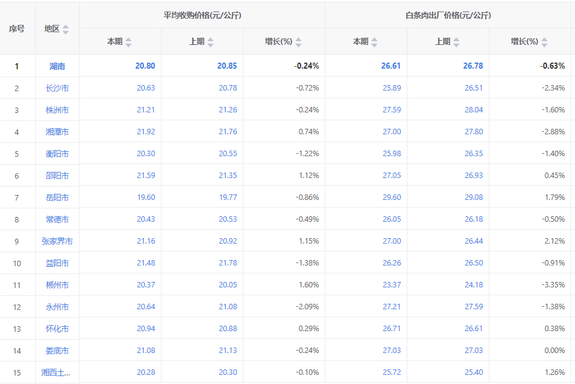Image resolution: width=575 pixels, height=384 pixels.
Task: Click the 序号 column header
Action: (x=17, y=29)
